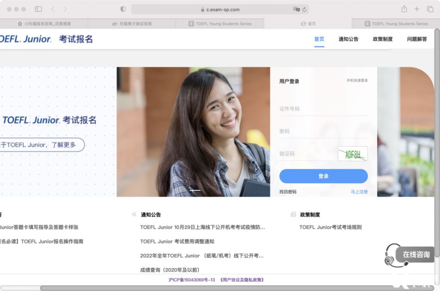Open a new tab with plus icon
The height and width of the screenshot is (291, 440).
[417, 9]
